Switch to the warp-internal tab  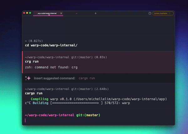point(47,13)
